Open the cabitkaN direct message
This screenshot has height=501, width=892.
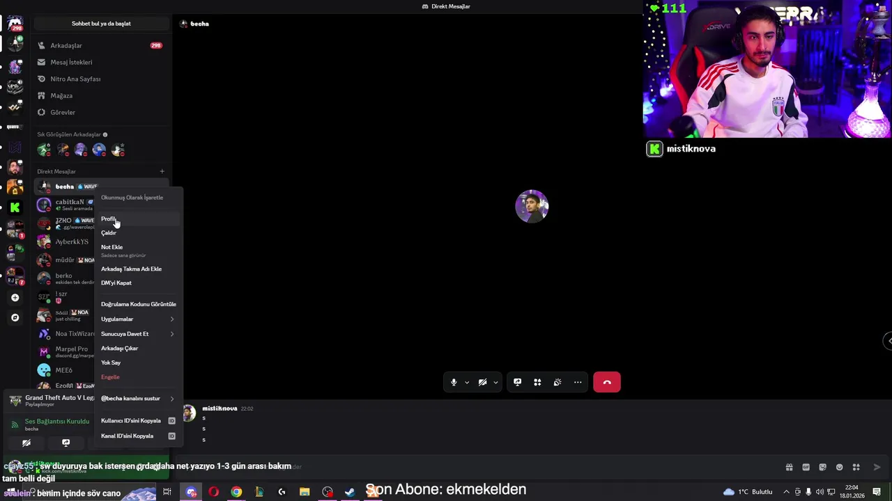65,205
